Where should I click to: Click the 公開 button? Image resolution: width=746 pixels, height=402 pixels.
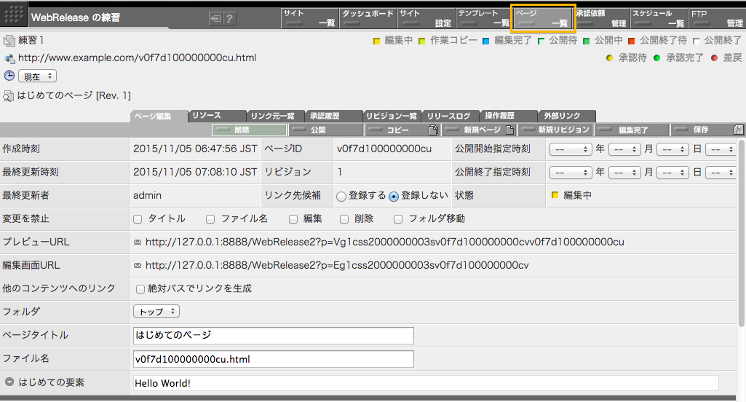coord(325,130)
